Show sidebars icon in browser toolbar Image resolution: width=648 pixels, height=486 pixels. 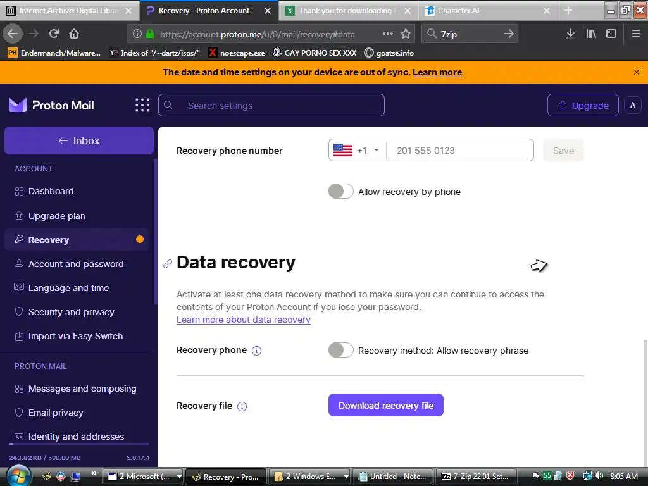pos(611,34)
